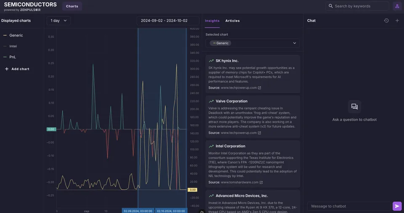
Task: Select the Insights tab
Action: pos(212,21)
